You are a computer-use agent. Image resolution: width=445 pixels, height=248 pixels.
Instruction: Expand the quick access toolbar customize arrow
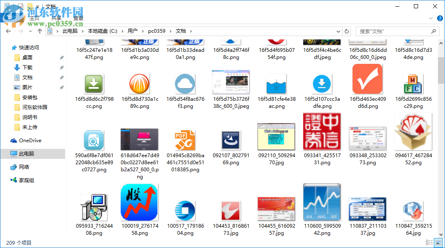tap(38, 6)
